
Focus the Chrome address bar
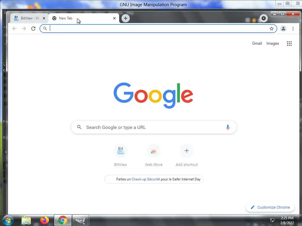pyautogui.click(x=158, y=29)
